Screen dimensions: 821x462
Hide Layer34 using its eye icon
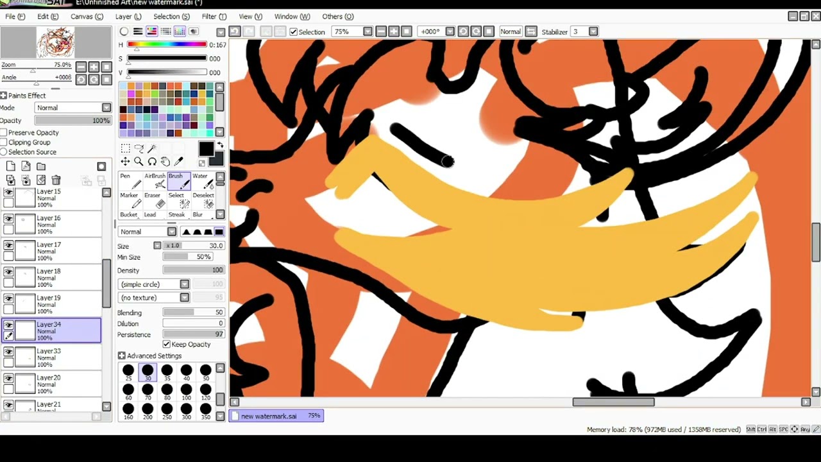[8, 325]
